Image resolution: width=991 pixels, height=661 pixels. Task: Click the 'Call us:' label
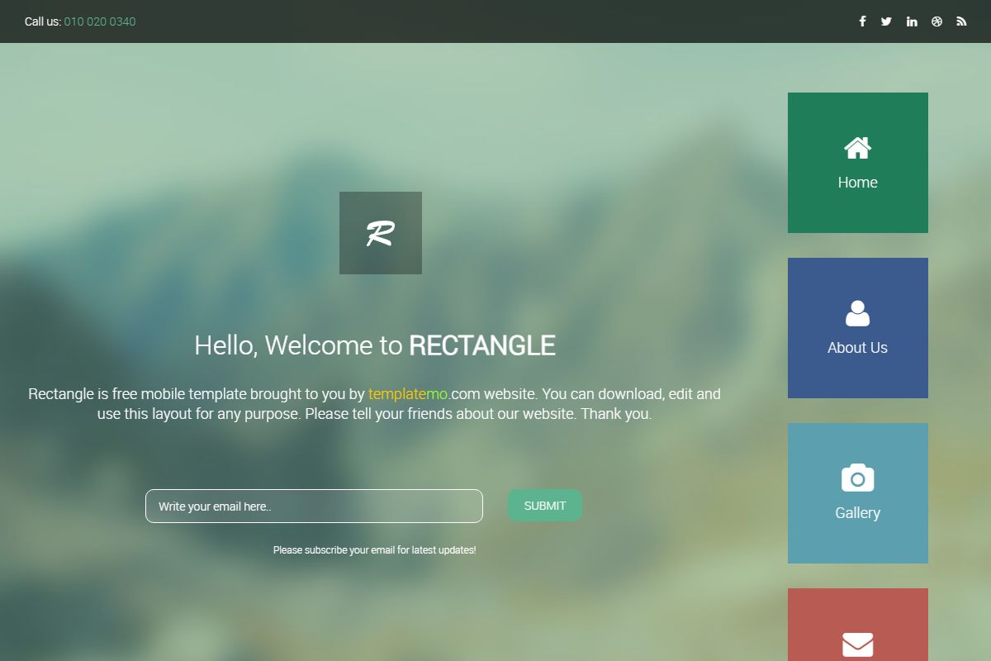(x=43, y=21)
